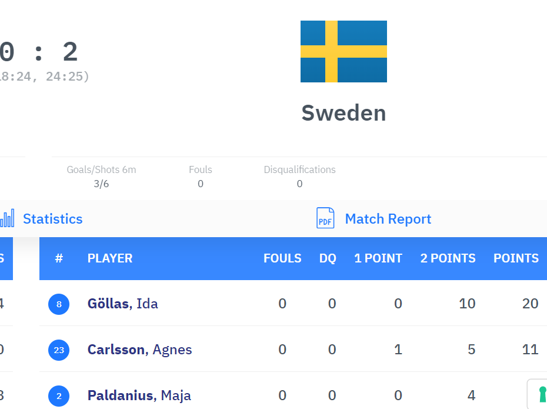Click the number 2 jersey badge
Image resolution: width=547 pixels, height=409 pixels.
[59, 396]
